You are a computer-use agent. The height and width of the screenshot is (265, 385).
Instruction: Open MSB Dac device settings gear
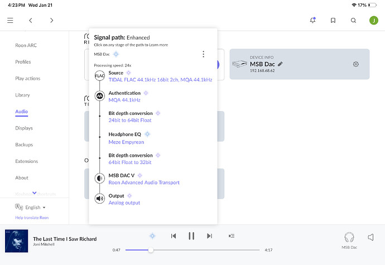click(x=356, y=64)
